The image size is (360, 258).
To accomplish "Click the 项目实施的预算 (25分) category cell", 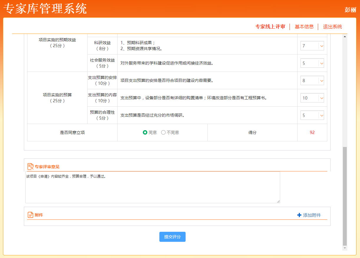I will click(x=57, y=98).
